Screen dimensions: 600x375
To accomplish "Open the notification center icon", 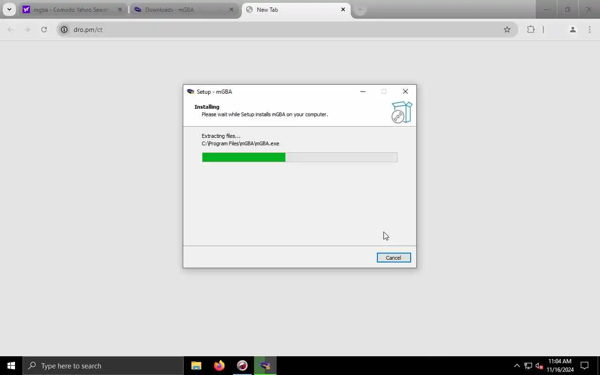I will (585, 366).
